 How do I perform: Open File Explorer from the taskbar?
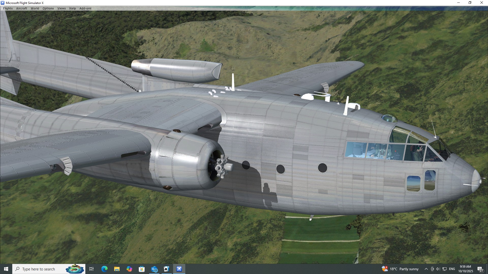click(117, 269)
